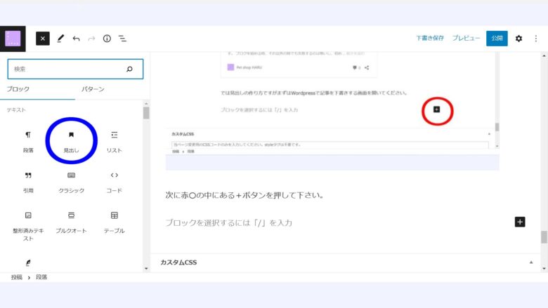Insert a 引用 quote block
548x308 pixels.
(x=28, y=182)
